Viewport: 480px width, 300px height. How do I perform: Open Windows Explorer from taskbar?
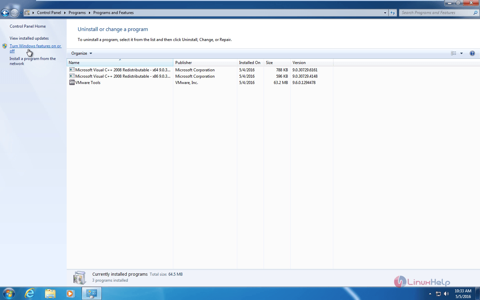50,293
